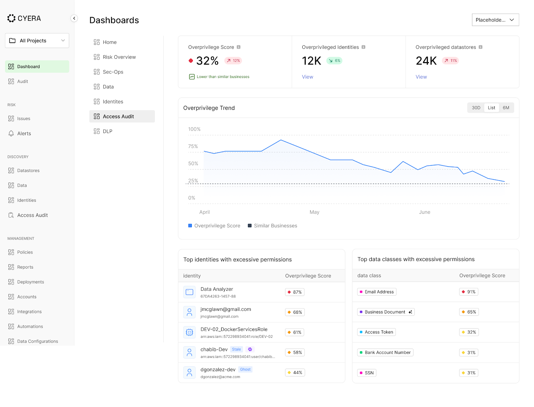Switch the trend chart to 6M view
The width and height of the screenshot is (534, 407).
[x=506, y=108]
